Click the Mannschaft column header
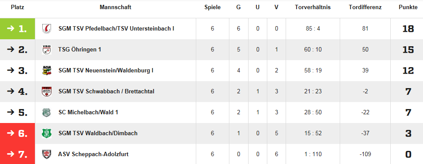Screen dimensions: 423x164 pyautogui.click(x=116, y=7)
